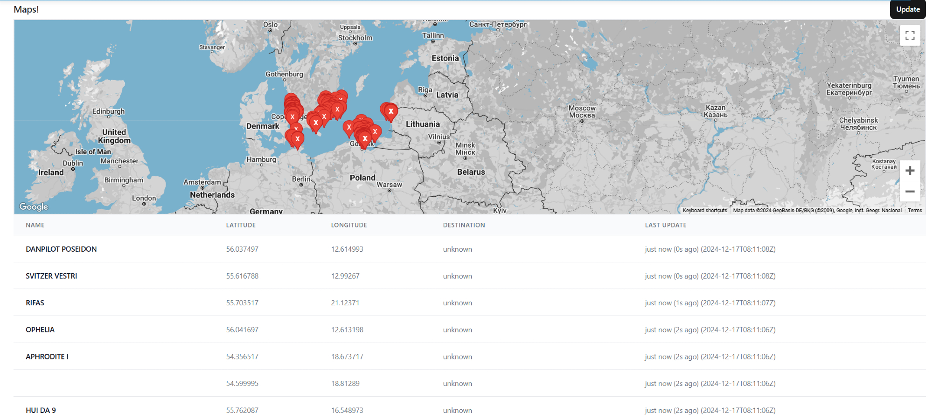Click the NAME column header
The width and height of the screenshot is (933, 419).
click(35, 225)
